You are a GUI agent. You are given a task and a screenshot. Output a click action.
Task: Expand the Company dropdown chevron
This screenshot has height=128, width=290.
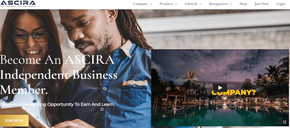(x=151, y=4)
